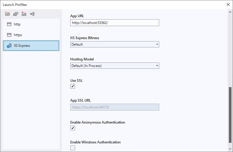Expand the Hosting Model dropdown

[x=115, y=66]
